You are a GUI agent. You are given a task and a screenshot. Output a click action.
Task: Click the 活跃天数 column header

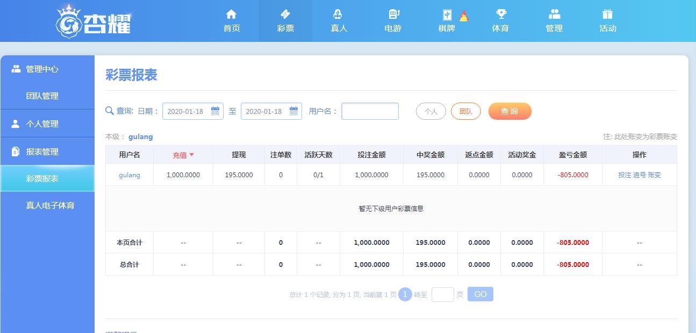click(x=318, y=155)
